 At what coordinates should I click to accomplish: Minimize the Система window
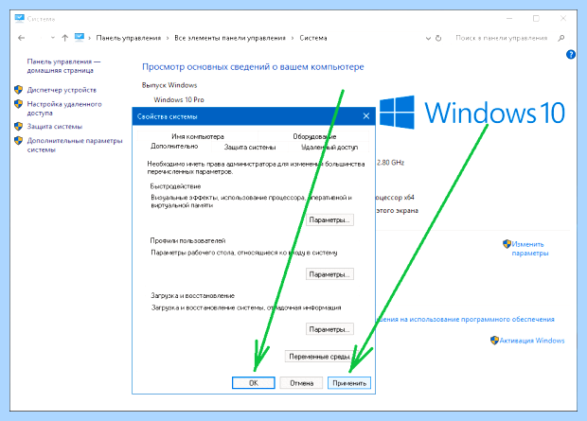pyautogui.click(x=509, y=18)
